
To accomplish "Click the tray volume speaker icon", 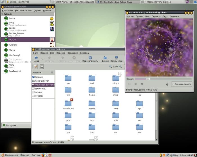I will [172, 155].
